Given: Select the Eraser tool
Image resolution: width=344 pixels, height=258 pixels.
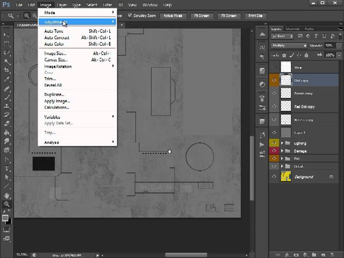Looking at the screenshot, I should tap(6, 124).
